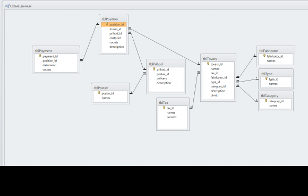Click the Схема данных tab icon
Screen dimensions: 308x196
[7, 6]
